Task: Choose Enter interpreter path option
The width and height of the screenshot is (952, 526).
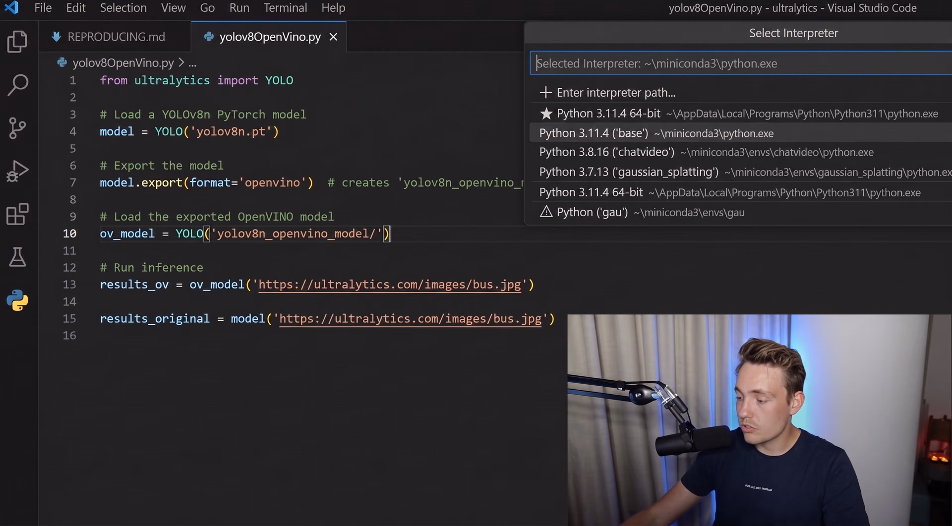Action: [x=741, y=93]
